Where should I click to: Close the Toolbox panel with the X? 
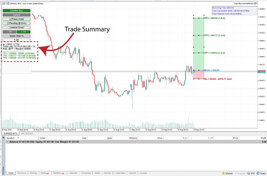pos(4,138)
